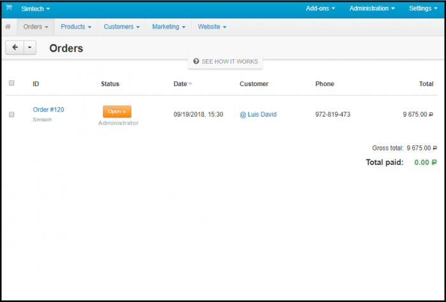446x302 pixels.
Task: Toggle the select-all orders checkbox
Action: click(x=11, y=83)
